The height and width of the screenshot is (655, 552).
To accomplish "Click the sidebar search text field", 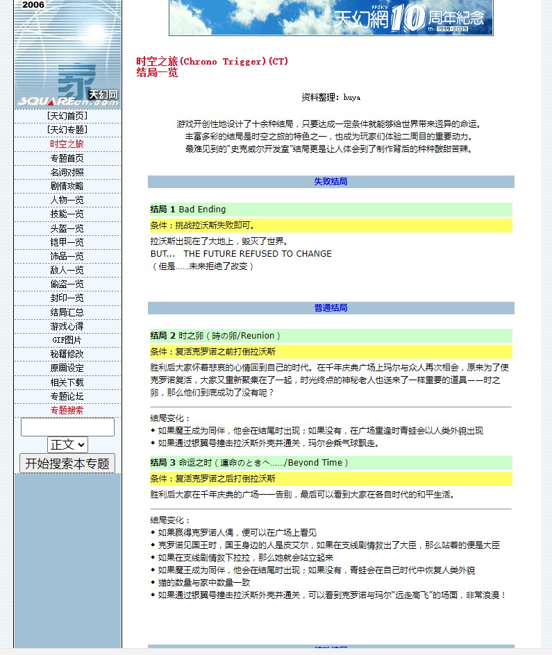I will [67, 427].
